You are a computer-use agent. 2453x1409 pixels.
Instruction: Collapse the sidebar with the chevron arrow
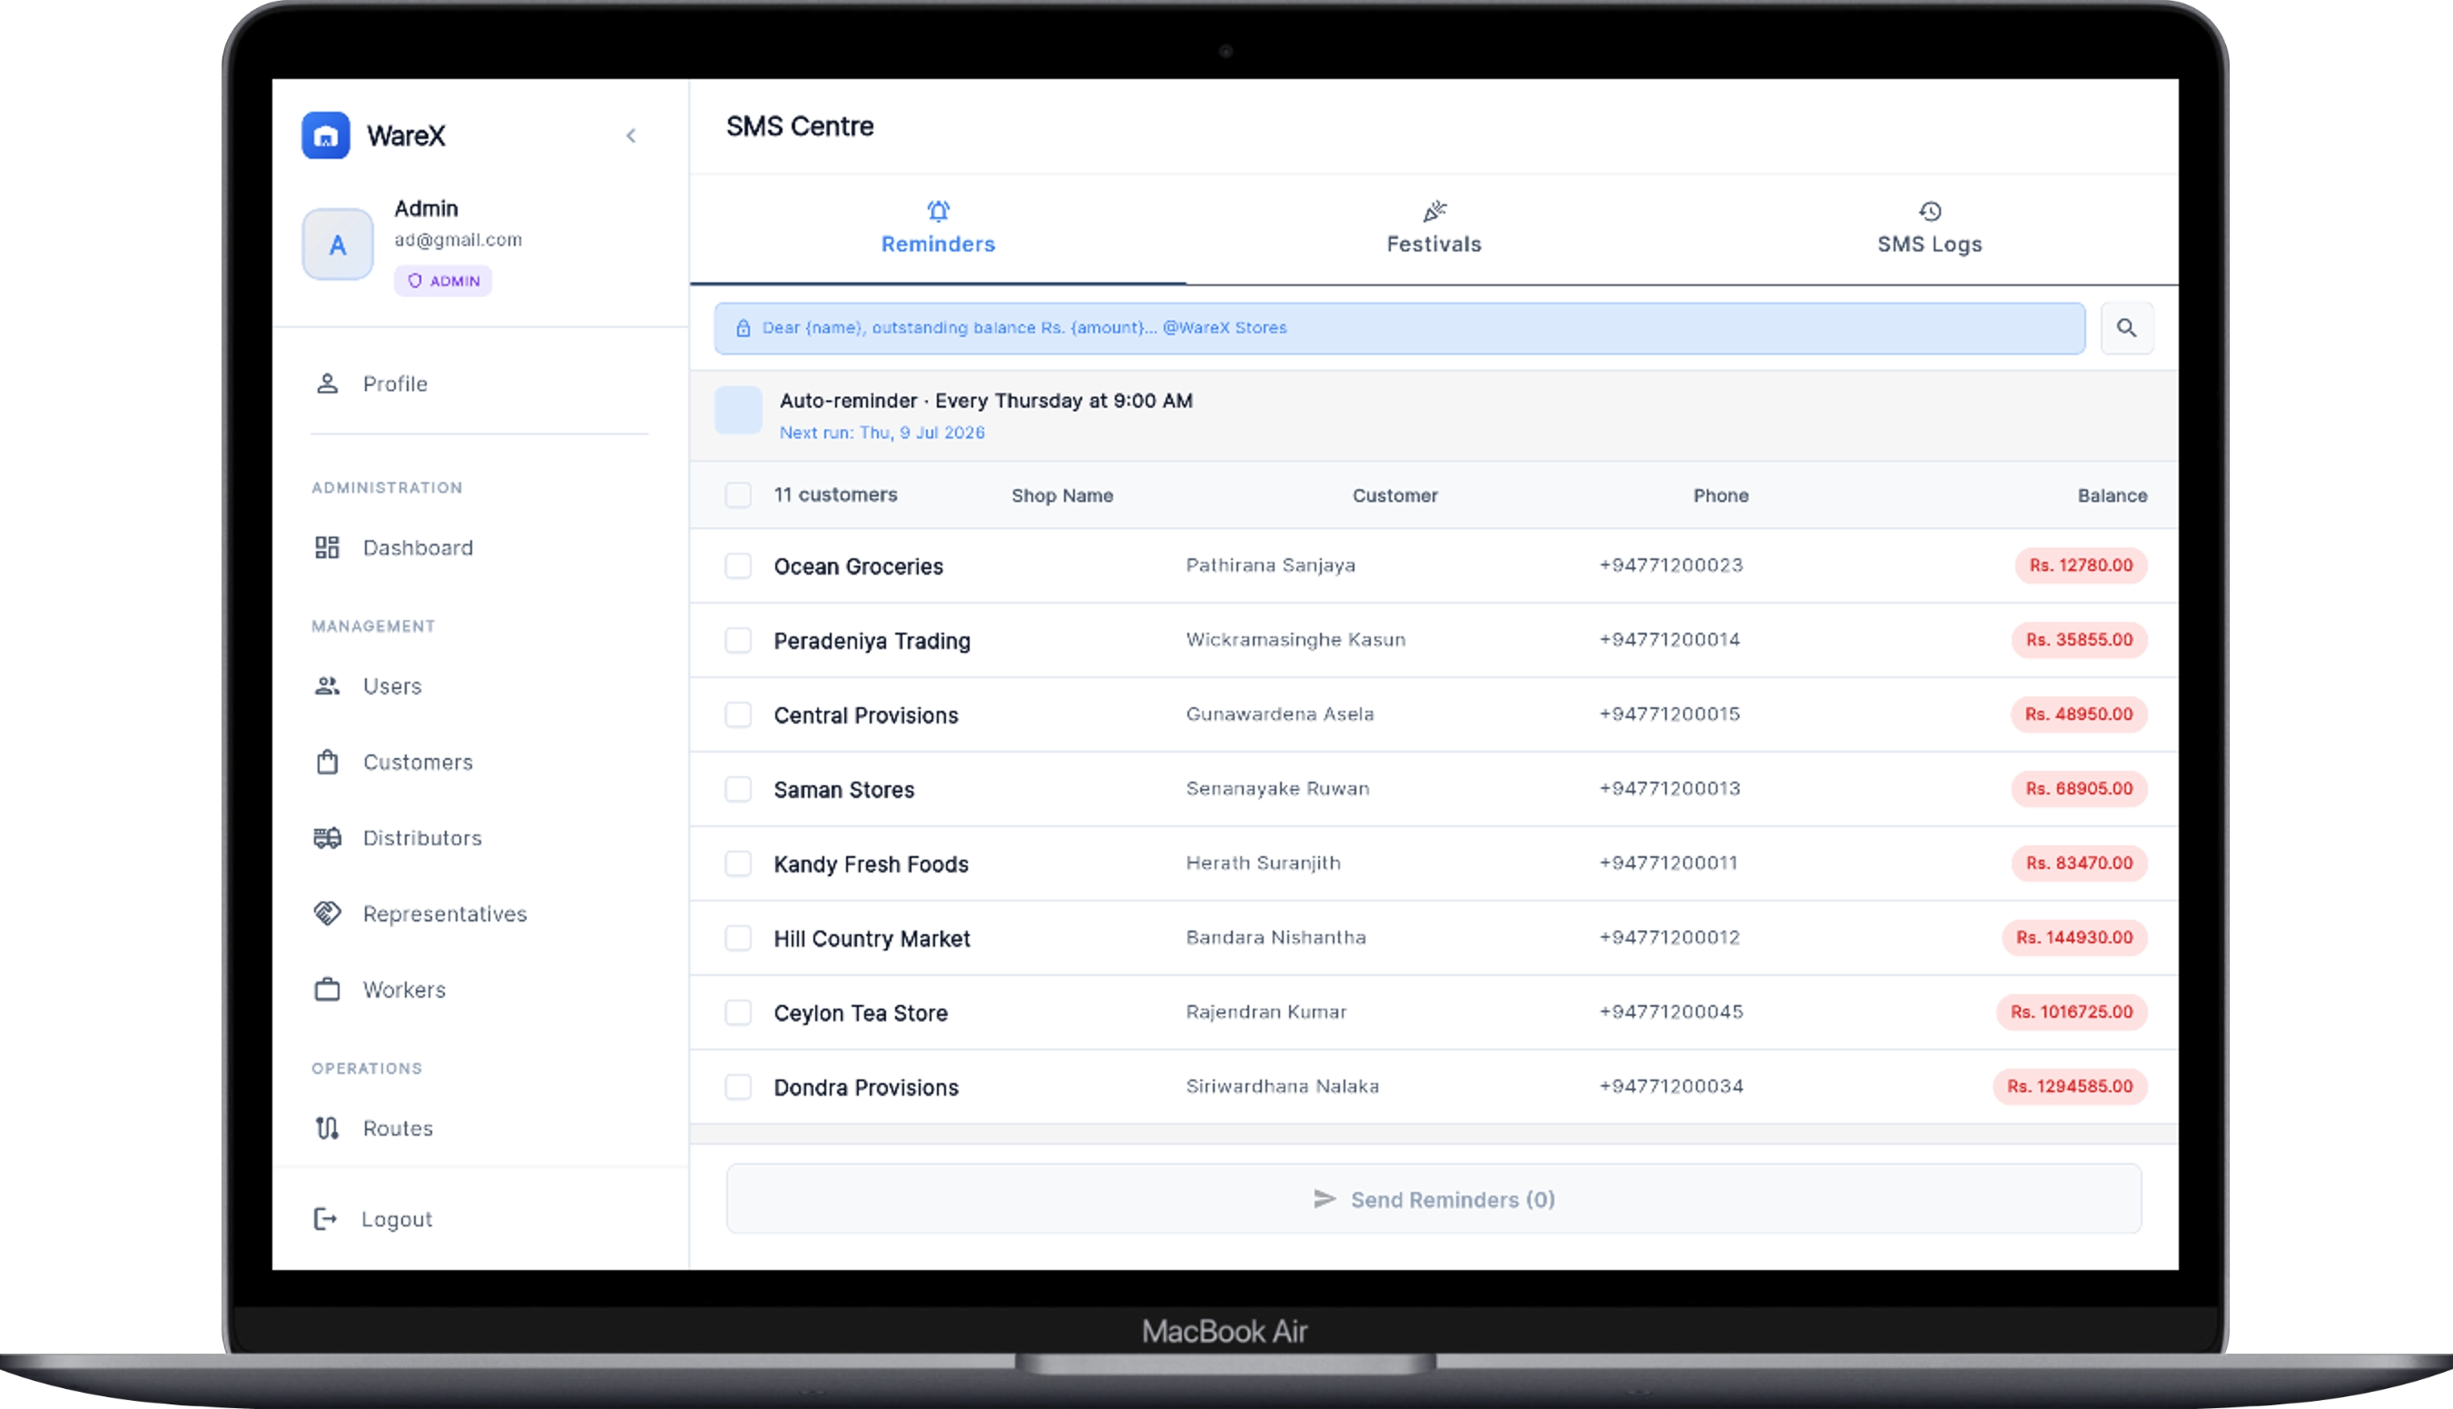coord(631,135)
